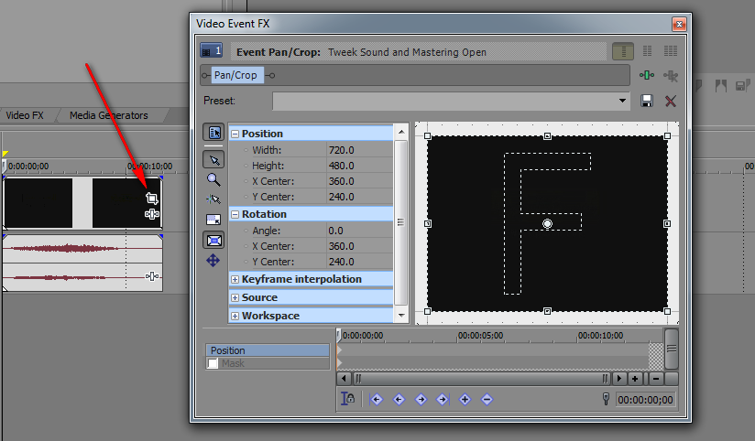Enable the Mask checkbox

tap(213, 364)
